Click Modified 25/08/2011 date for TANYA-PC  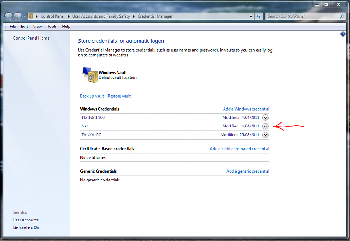pos(240,135)
